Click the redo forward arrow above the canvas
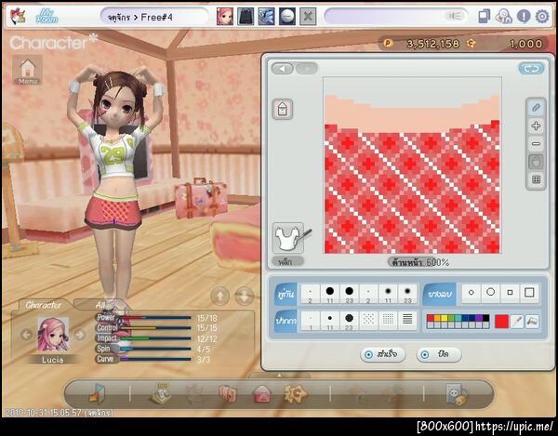Image resolution: width=558 pixels, height=436 pixels. [x=306, y=68]
